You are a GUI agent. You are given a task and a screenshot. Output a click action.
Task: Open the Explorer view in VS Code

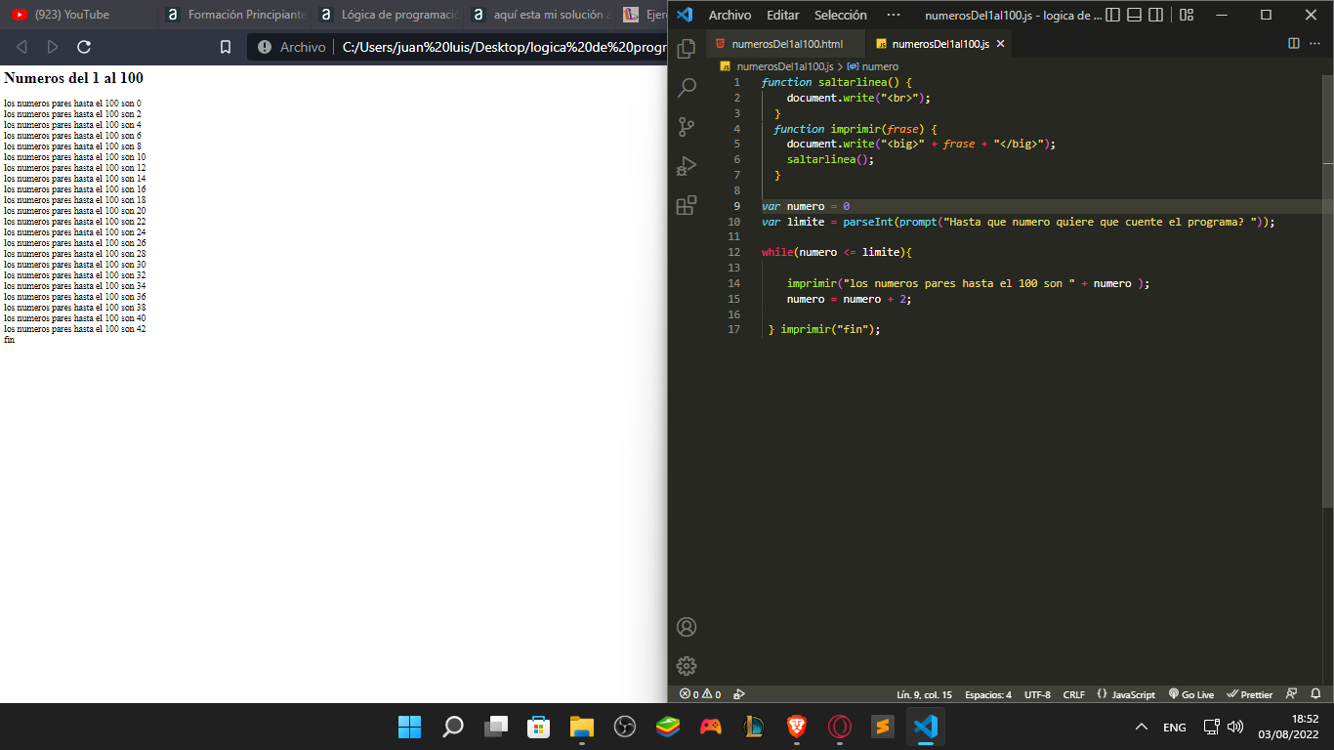687,48
